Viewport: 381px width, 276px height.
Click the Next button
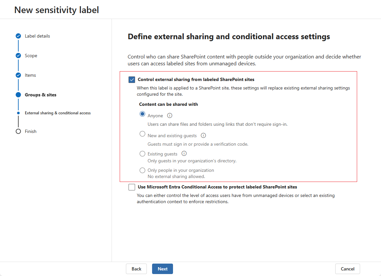[x=162, y=268]
